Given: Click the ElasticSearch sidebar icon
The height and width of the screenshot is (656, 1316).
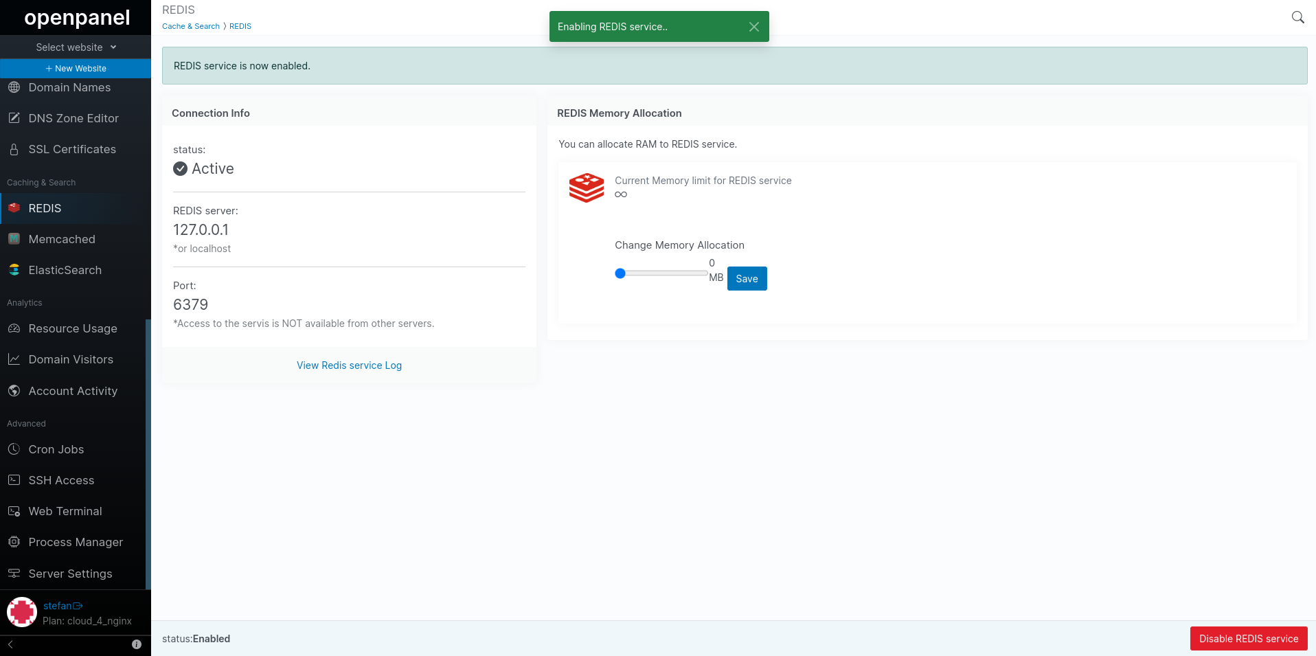Looking at the screenshot, I should click(x=14, y=270).
